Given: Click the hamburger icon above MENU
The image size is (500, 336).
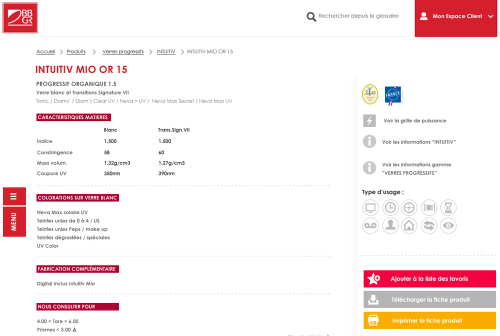Looking at the screenshot, I should point(14,196).
